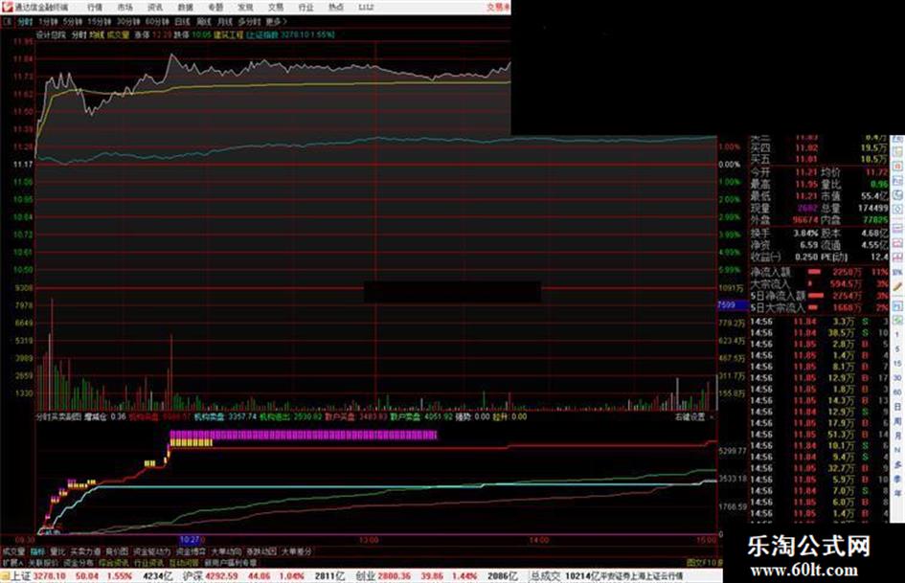Switch chart to 15分钟 period
The width and height of the screenshot is (905, 583).
pos(100,22)
